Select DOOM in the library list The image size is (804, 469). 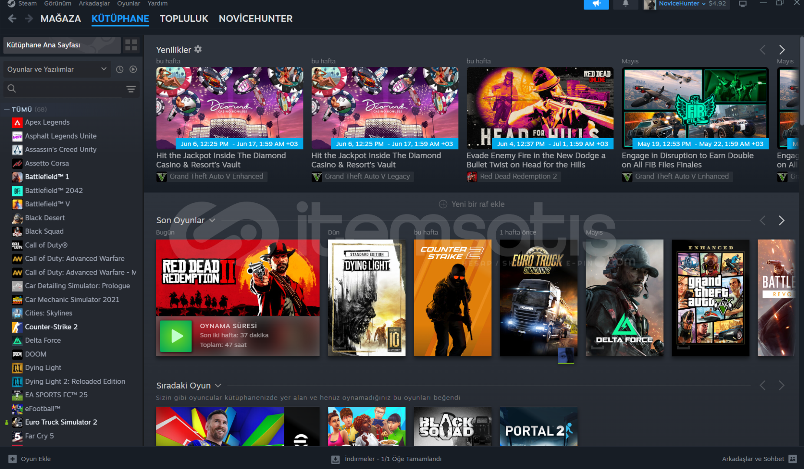(x=35, y=354)
